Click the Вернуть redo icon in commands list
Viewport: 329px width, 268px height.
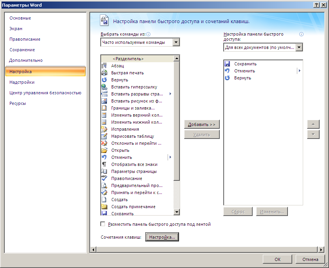pos(104,80)
